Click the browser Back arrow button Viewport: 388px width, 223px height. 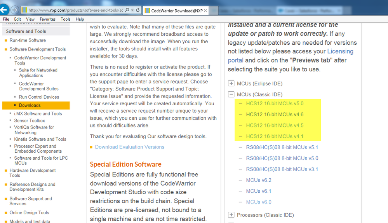coord(4,10)
